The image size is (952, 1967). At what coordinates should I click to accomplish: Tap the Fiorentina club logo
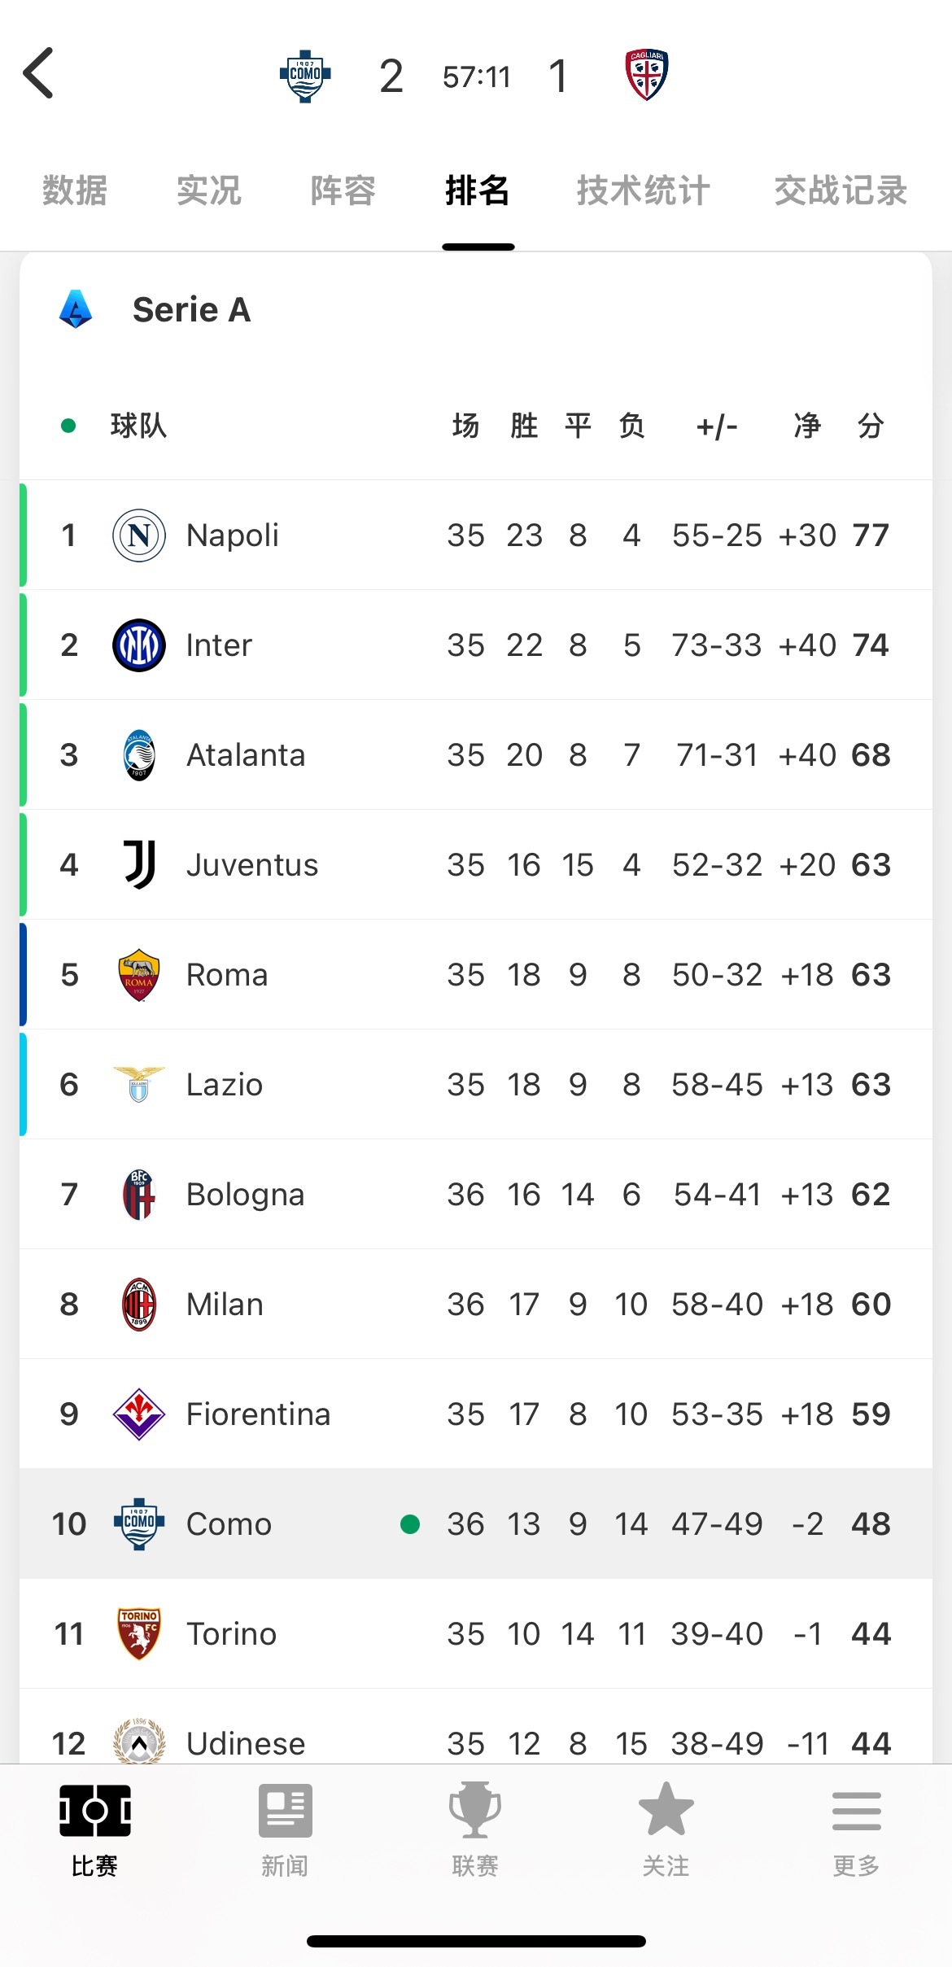pos(139,1414)
